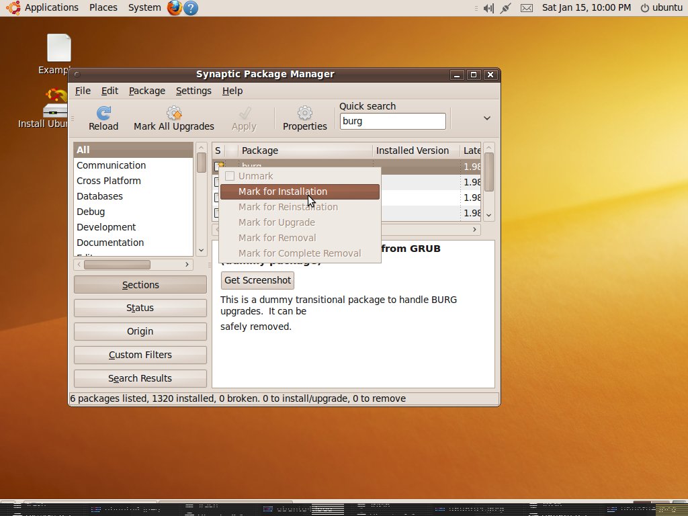Image resolution: width=688 pixels, height=516 pixels.
Task: Choose Mark for Complete Removal entry
Action: pos(300,253)
